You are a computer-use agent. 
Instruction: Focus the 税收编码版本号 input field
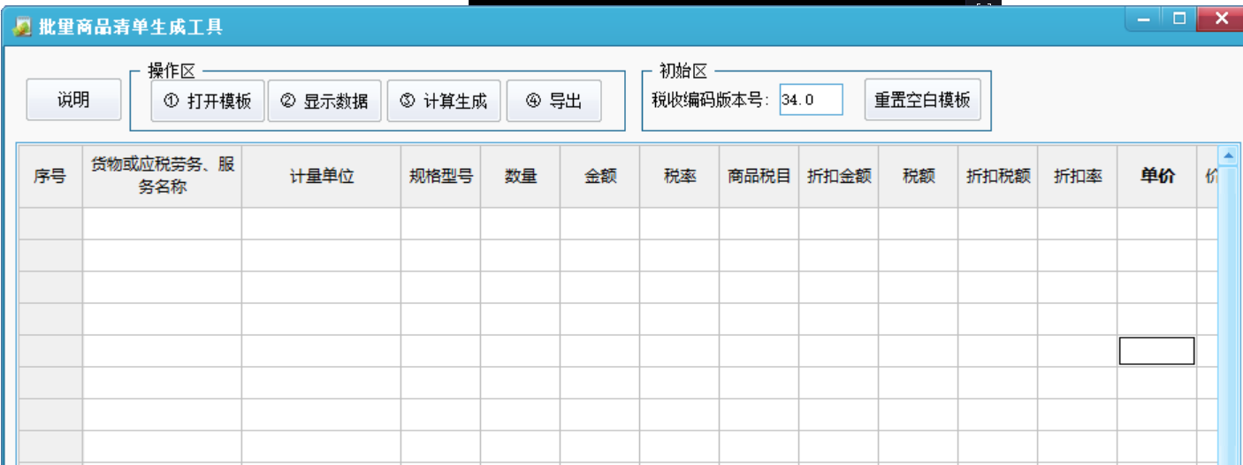tap(811, 100)
